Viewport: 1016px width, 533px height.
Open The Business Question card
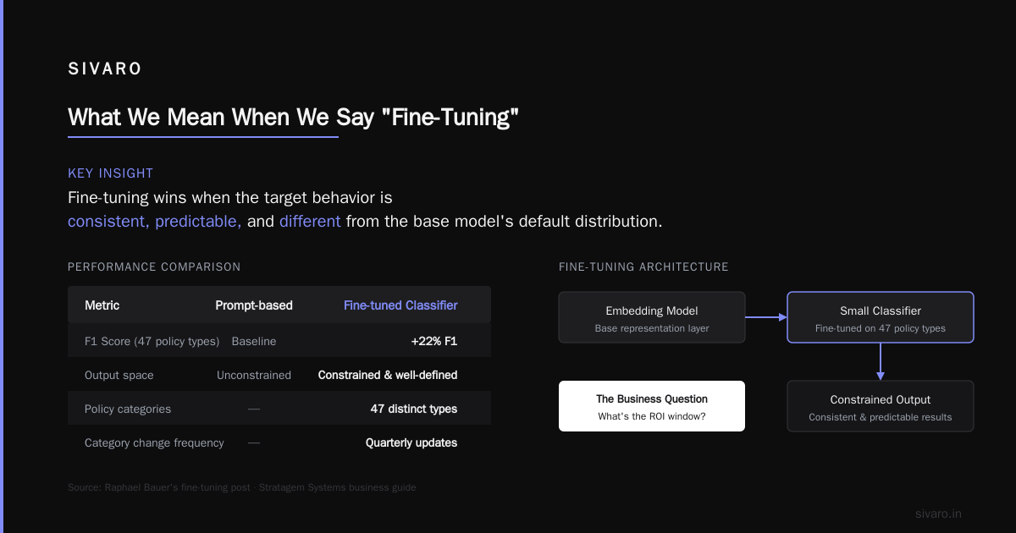point(652,406)
